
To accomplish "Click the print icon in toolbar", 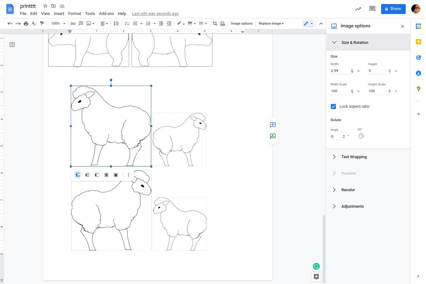I will click(26, 23).
